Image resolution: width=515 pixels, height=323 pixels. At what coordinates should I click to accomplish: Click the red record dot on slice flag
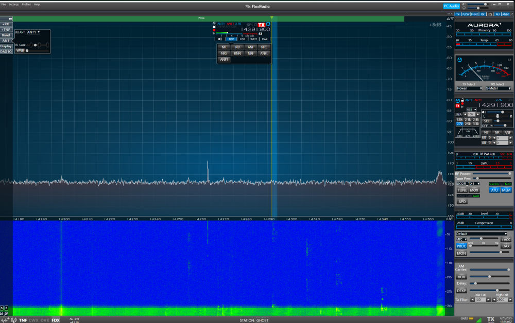(x=214, y=30)
